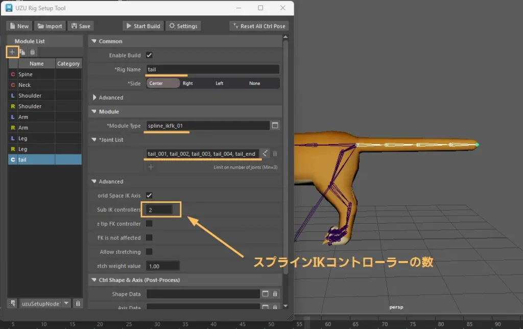Click Sub IK controllers value field
The image size is (523, 329).
tap(159, 209)
